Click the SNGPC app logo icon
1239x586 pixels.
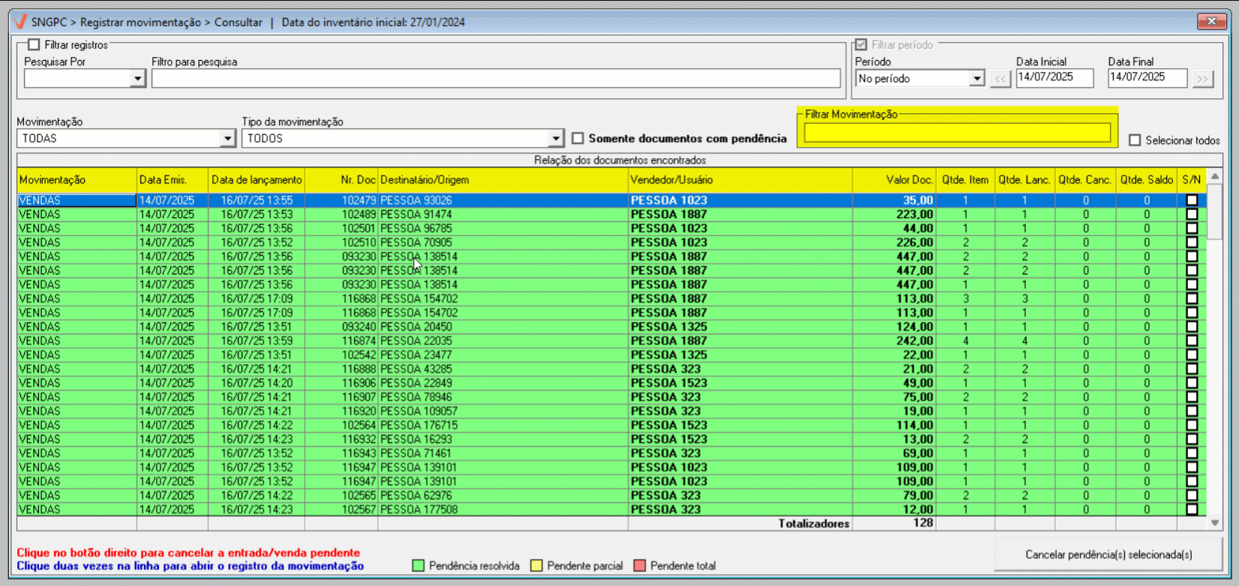click(21, 22)
